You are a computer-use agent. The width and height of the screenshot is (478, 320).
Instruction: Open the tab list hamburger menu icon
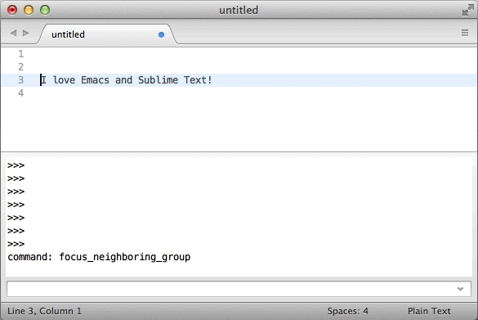[465, 33]
